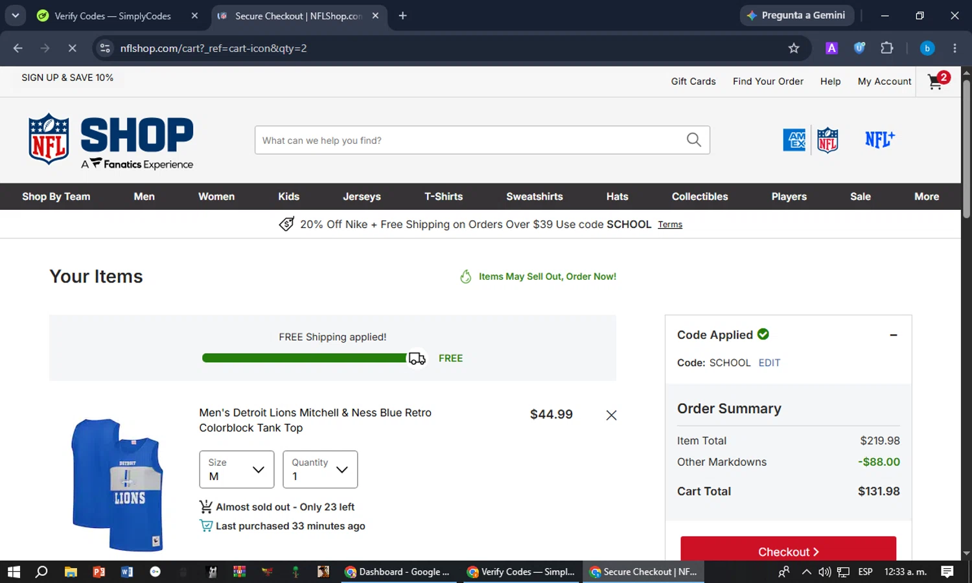The width and height of the screenshot is (972, 583).
Task: Open the Sweatshirts menu
Action: 535,196
